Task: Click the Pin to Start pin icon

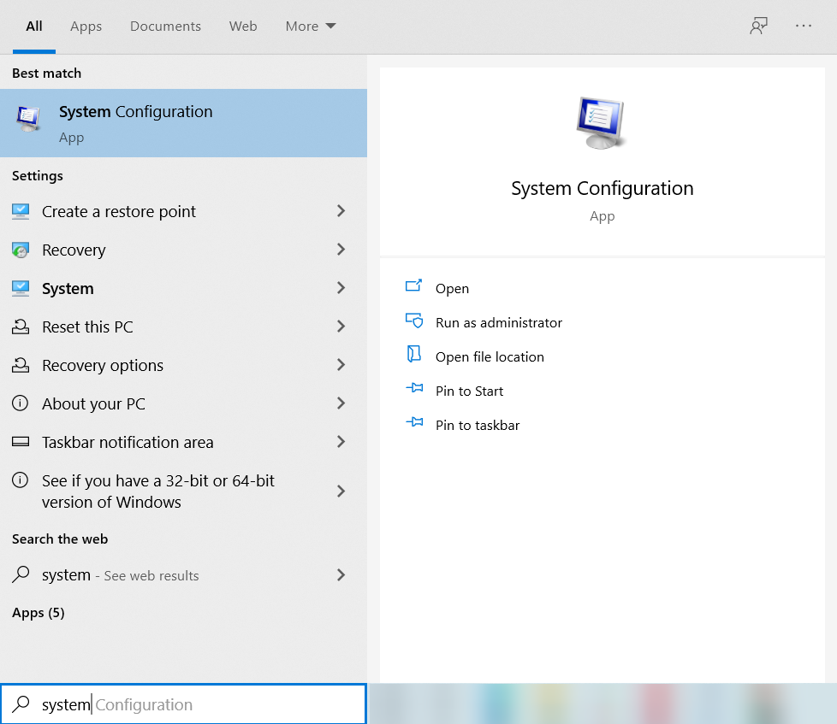Action: [x=414, y=390]
